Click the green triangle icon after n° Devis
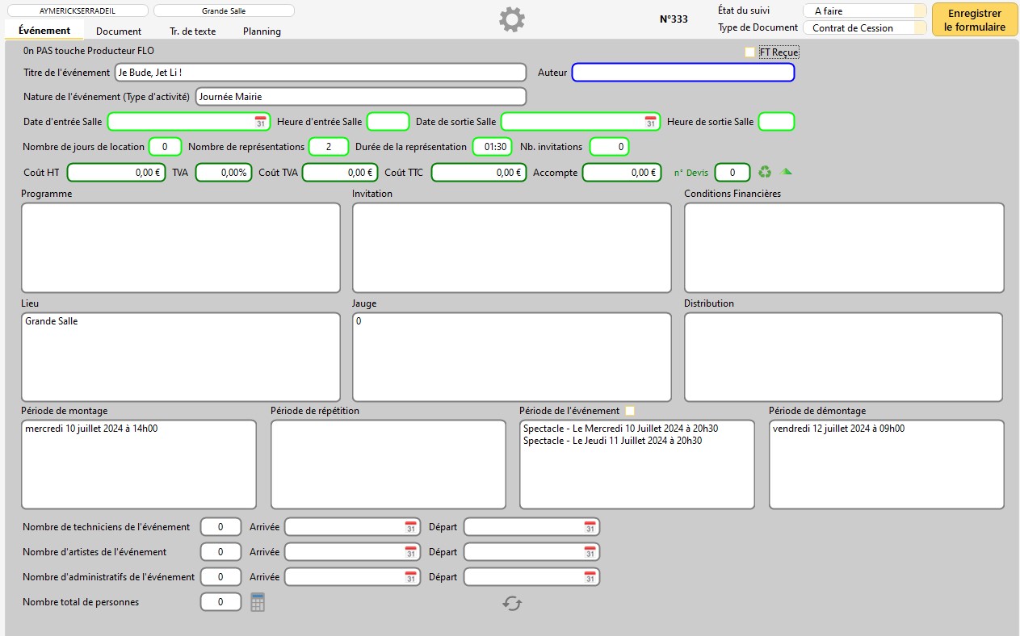Image resolution: width=1020 pixels, height=636 pixels. coord(786,171)
